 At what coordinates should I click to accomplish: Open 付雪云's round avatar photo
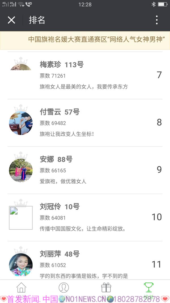coord(21,123)
